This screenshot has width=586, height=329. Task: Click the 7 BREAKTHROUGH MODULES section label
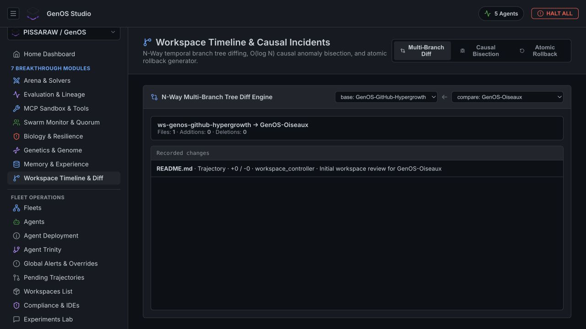pyautogui.click(x=50, y=68)
